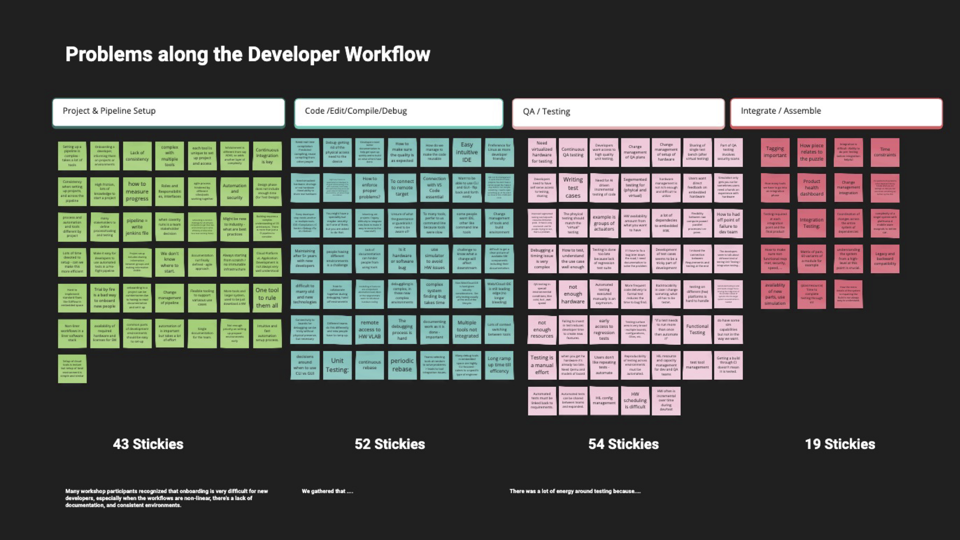The width and height of the screenshot is (960, 540).
Task: Click the 'Unit Testing' teal sticky note
Action: 337,365
